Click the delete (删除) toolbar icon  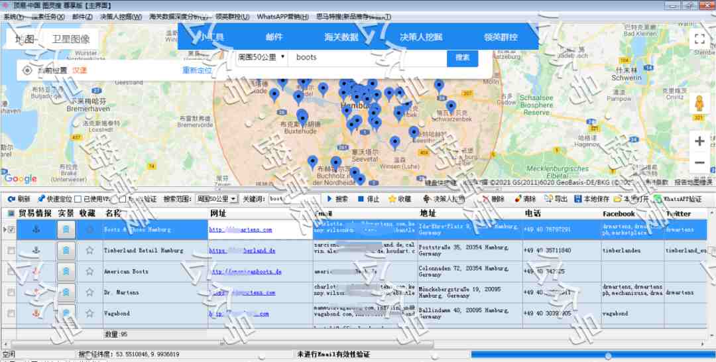(486, 199)
